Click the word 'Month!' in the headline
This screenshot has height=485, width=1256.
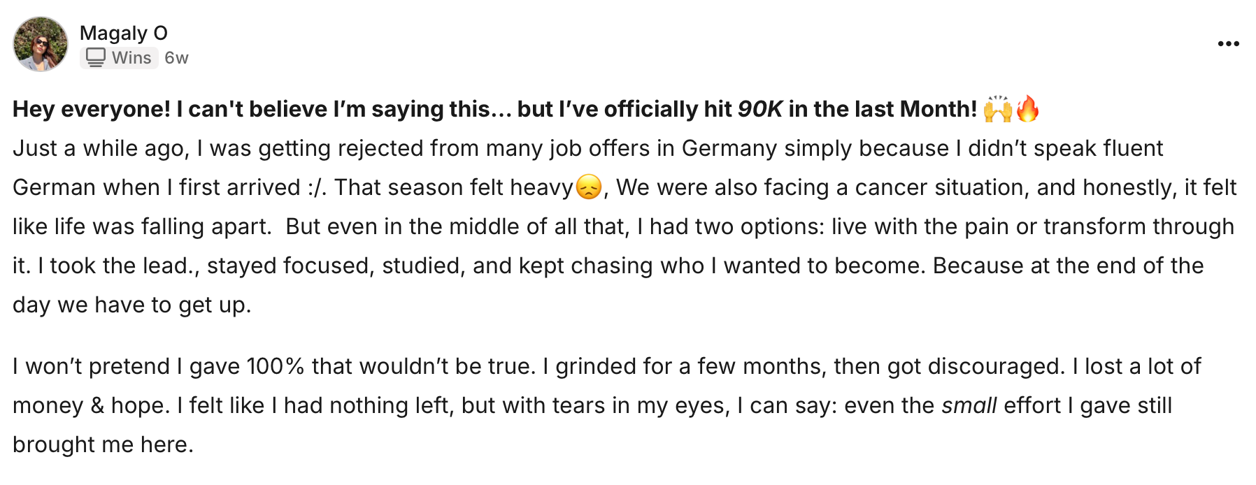click(938, 109)
